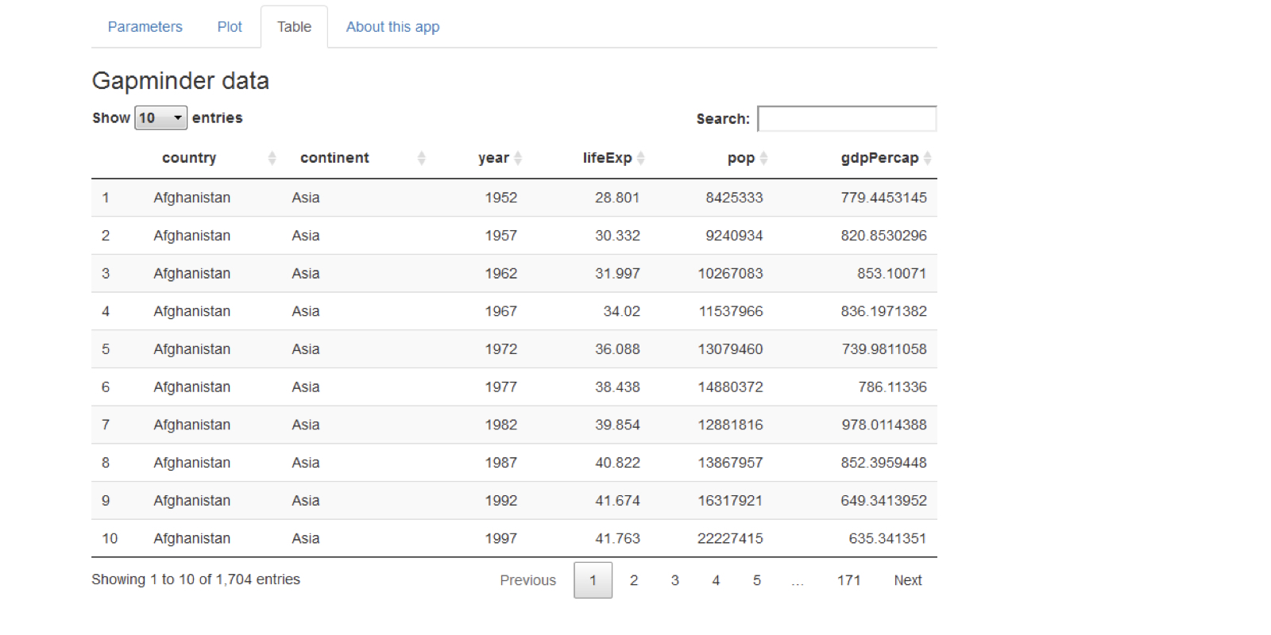Sort table by continent column header

[334, 158]
